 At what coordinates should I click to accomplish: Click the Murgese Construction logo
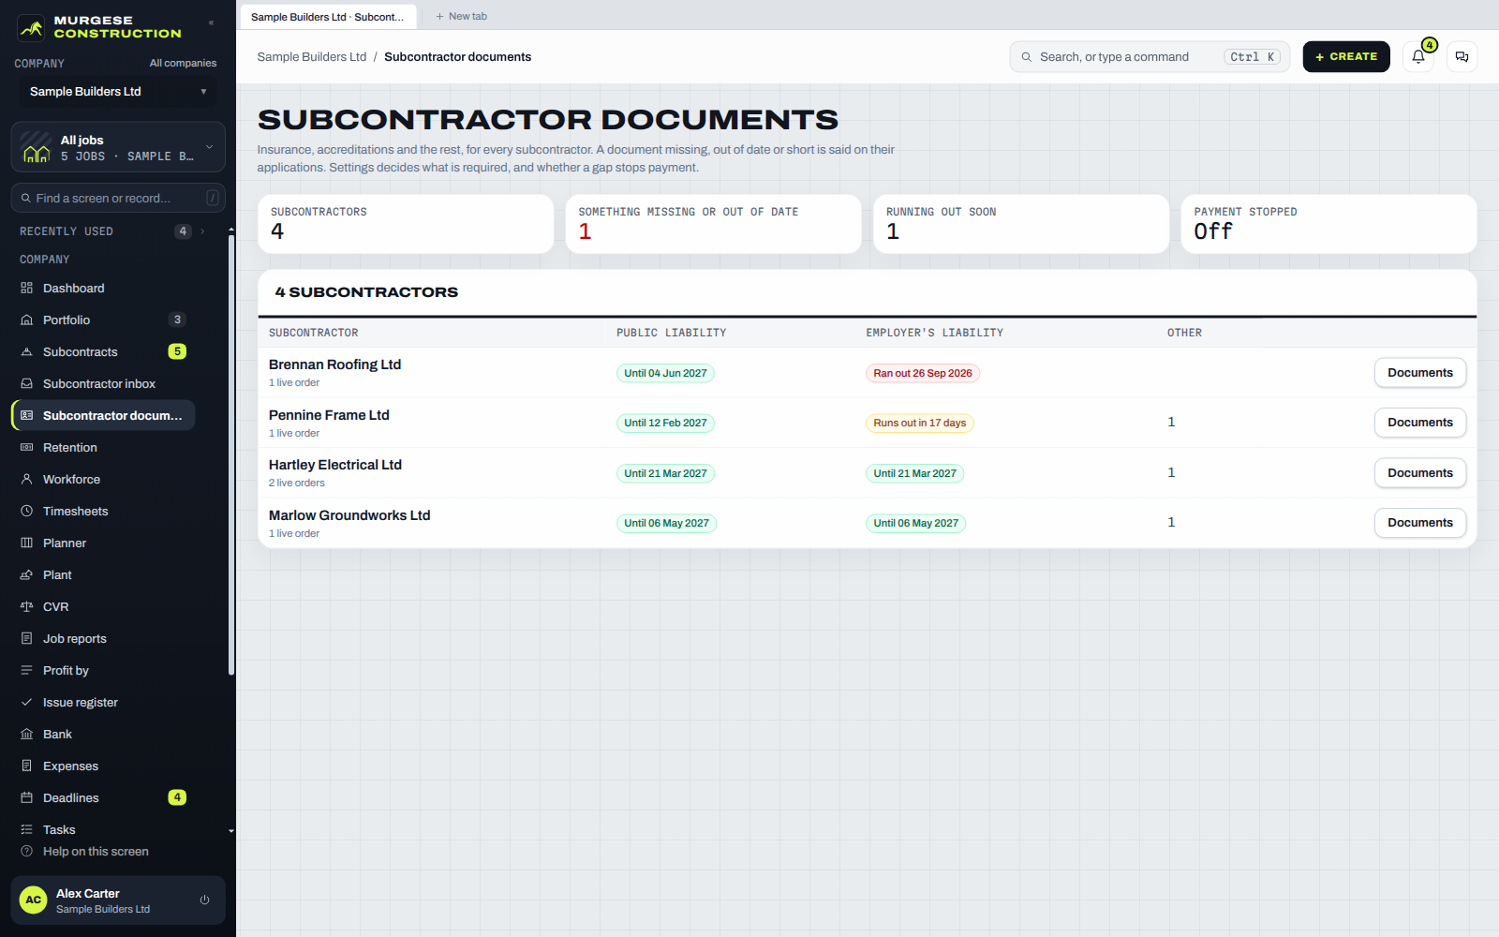99,27
